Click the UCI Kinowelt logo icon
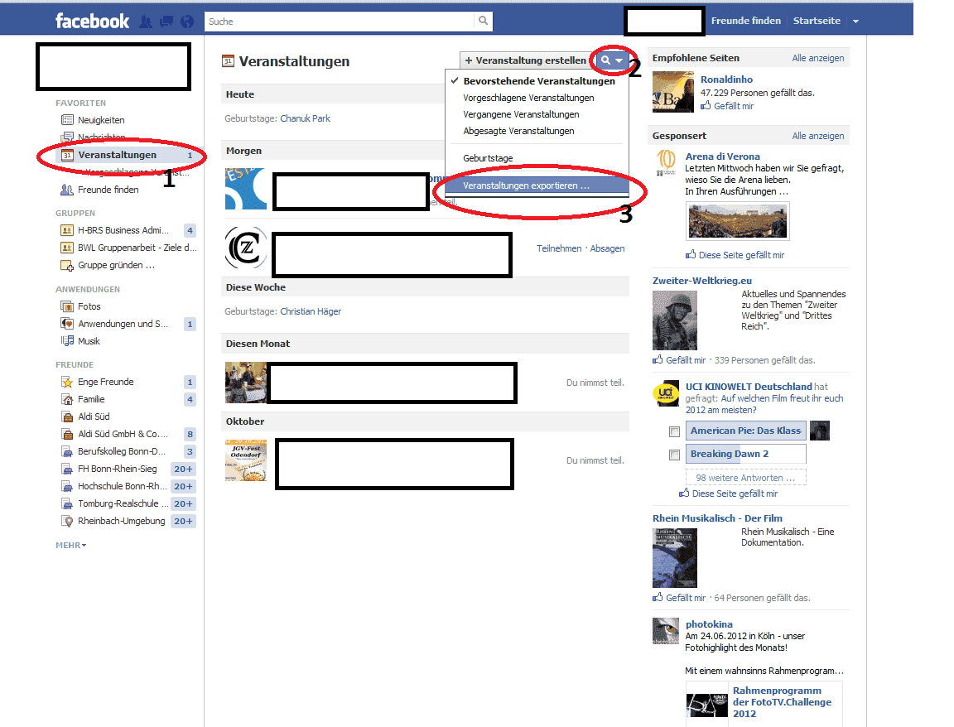Viewport: 954px width, 727px height. click(x=666, y=393)
